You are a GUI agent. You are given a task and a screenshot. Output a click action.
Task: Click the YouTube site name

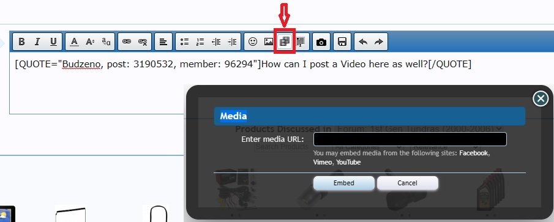348,162
